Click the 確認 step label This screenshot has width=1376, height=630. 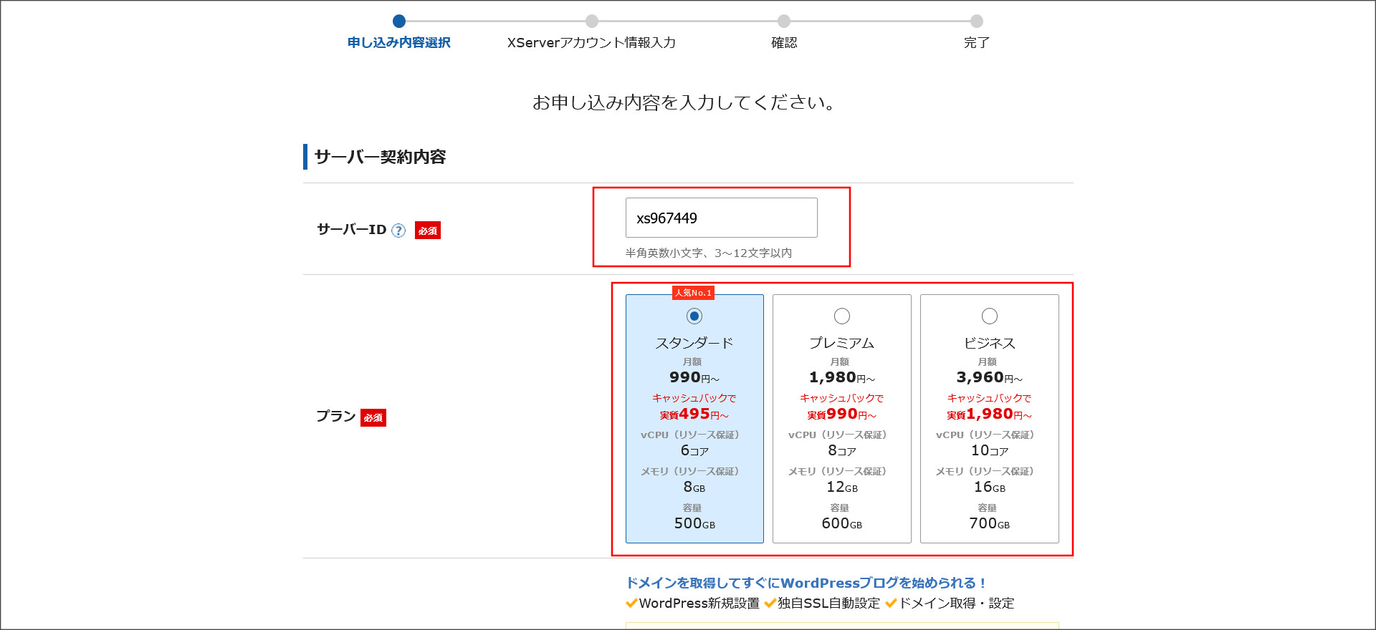(x=784, y=43)
